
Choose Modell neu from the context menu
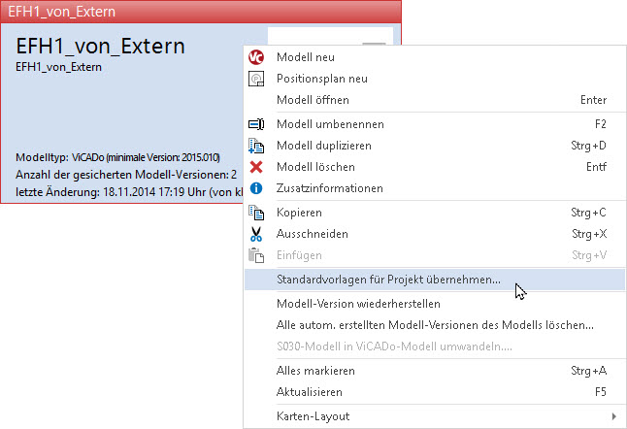click(x=434, y=57)
